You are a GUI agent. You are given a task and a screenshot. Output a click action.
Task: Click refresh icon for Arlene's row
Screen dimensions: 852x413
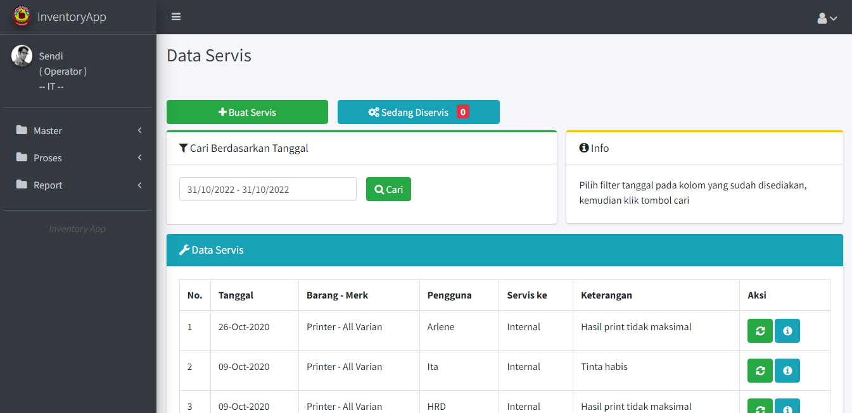(760, 331)
